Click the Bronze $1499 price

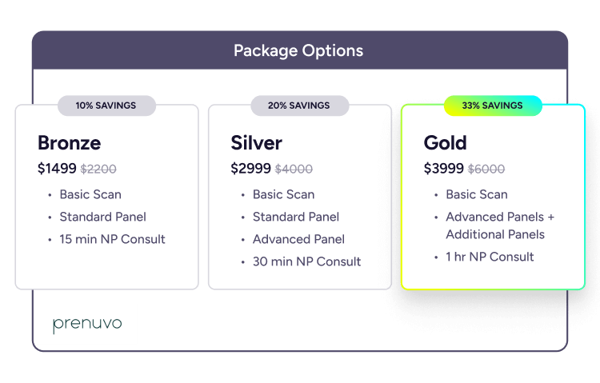pos(57,169)
